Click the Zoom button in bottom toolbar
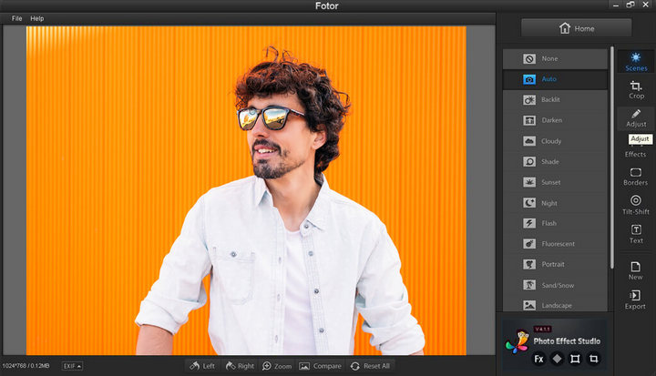This screenshot has height=376, width=656. tap(277, 366)
